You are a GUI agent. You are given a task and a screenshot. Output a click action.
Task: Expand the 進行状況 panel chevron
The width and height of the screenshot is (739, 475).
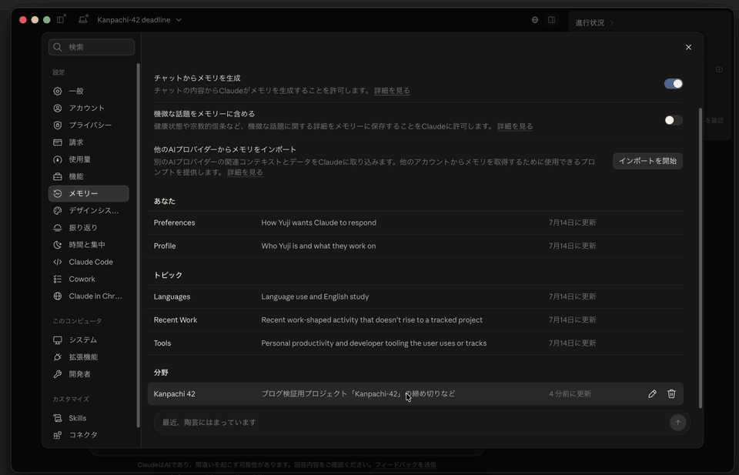tap(612, 22)
